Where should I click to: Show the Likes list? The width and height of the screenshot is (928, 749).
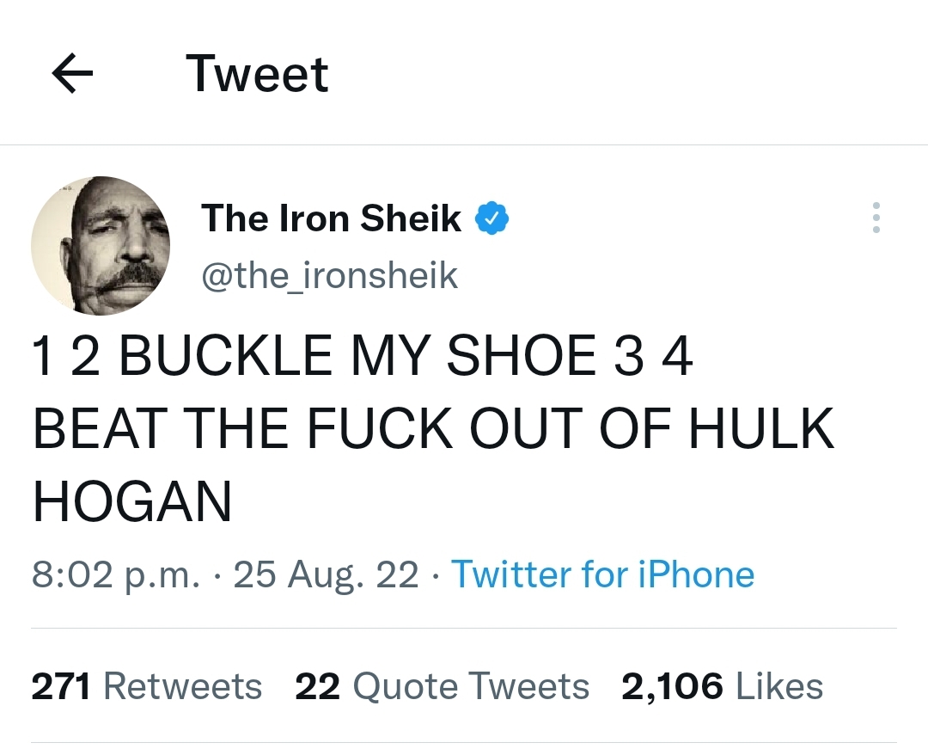click(722, 686)
